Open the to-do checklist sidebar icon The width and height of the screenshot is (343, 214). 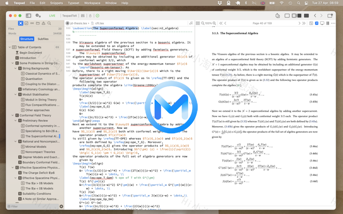point(27,23)
